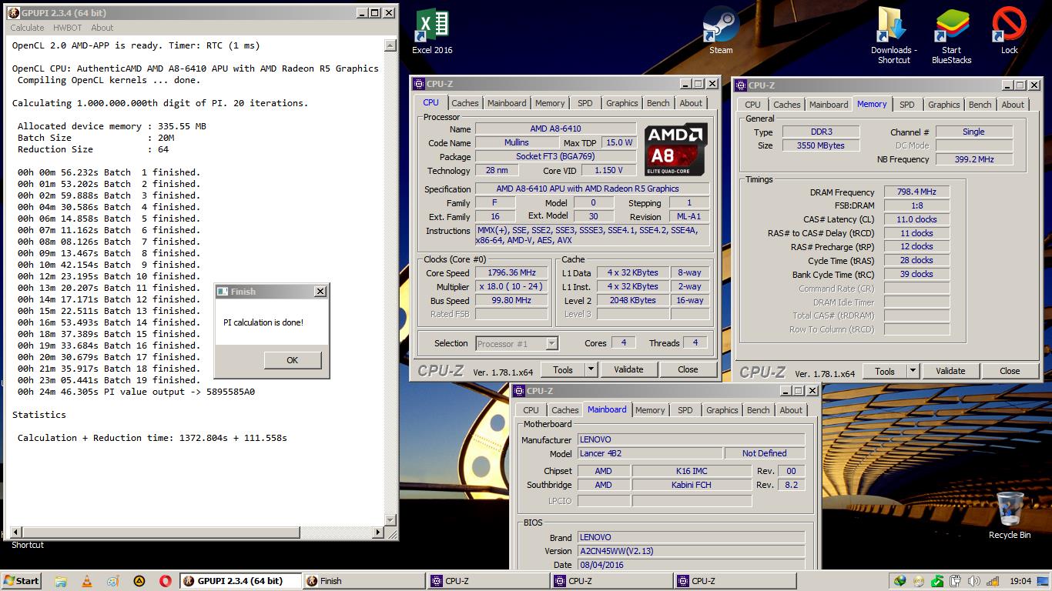Viewport: 1052px width, 591px height.
Task: Click the Windows Start button
Action: (22, 581)
